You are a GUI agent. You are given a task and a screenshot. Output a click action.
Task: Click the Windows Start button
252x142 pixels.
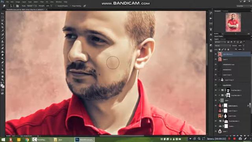pos(3,140)
